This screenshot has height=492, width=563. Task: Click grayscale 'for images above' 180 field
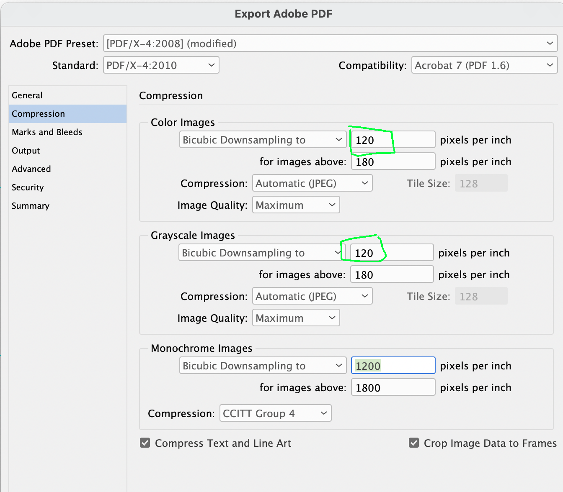pyautogui.click(x=391, y=274)
